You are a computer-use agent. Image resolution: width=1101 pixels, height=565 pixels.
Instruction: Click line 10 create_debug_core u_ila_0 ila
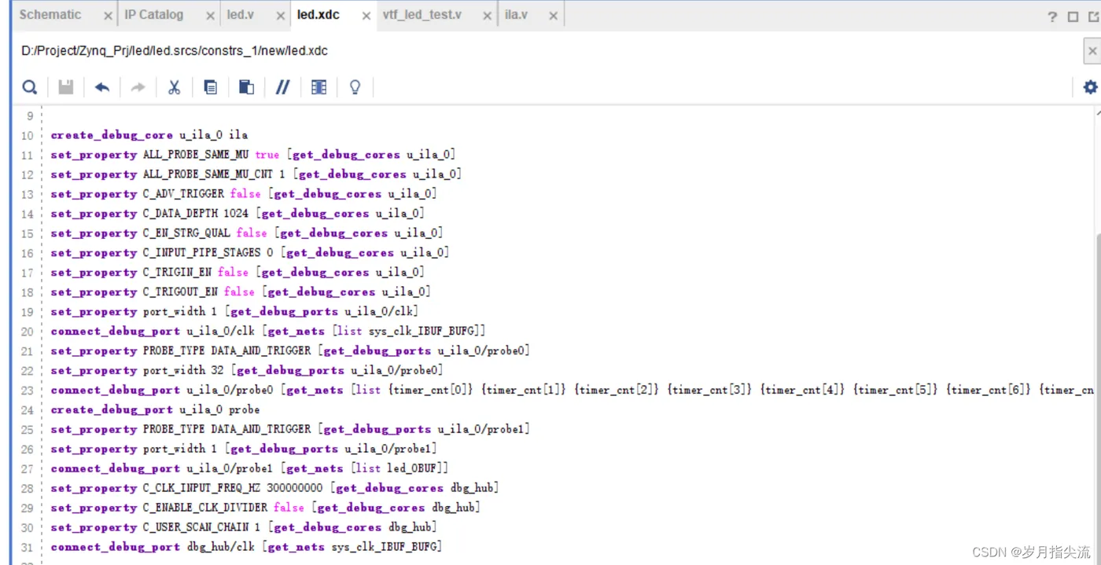coord(149,135)
